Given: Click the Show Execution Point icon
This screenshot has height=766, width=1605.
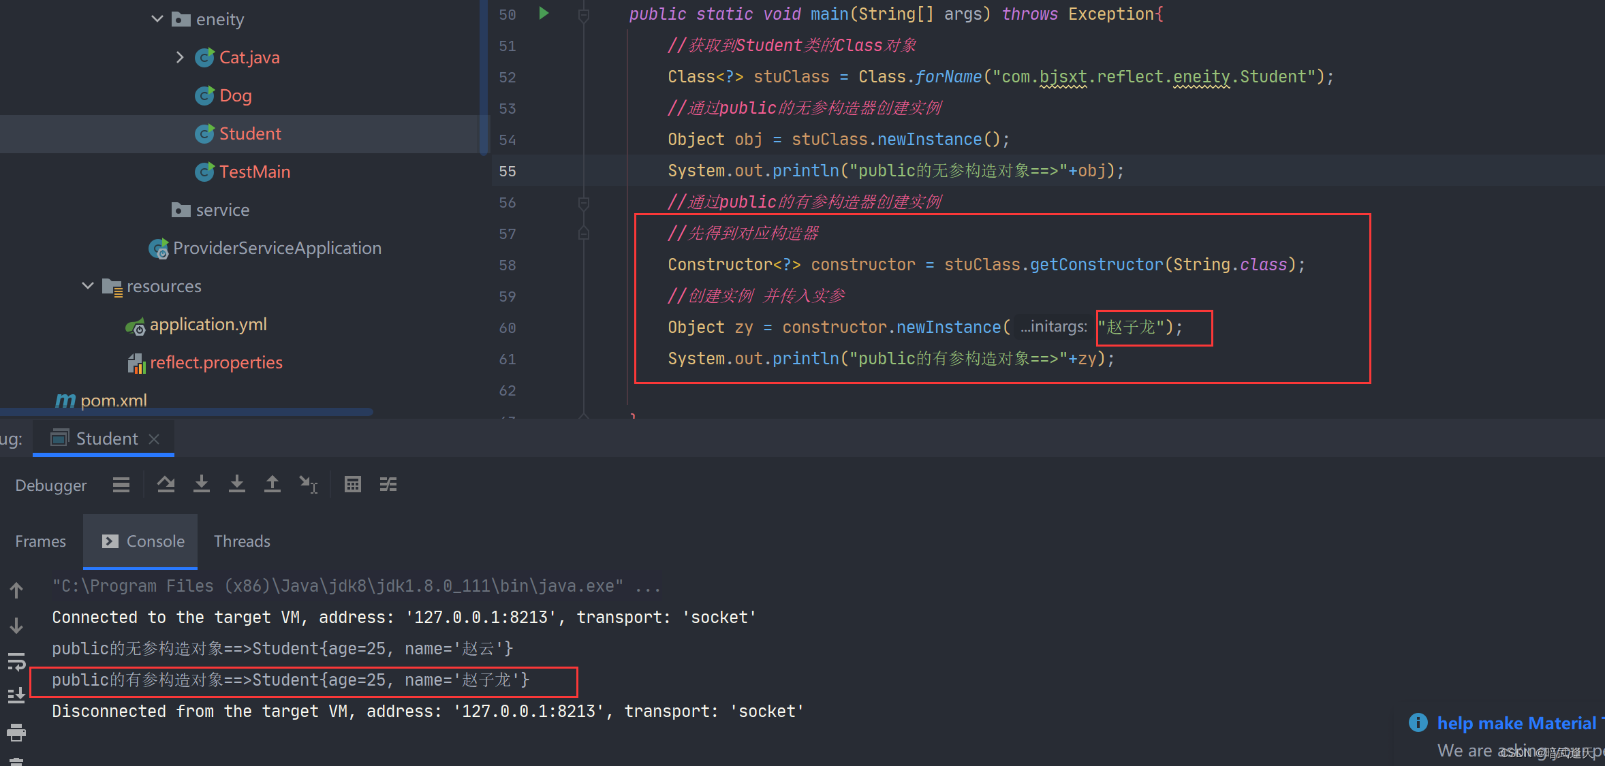Looking at the screenshot, I should click(121, 484).
